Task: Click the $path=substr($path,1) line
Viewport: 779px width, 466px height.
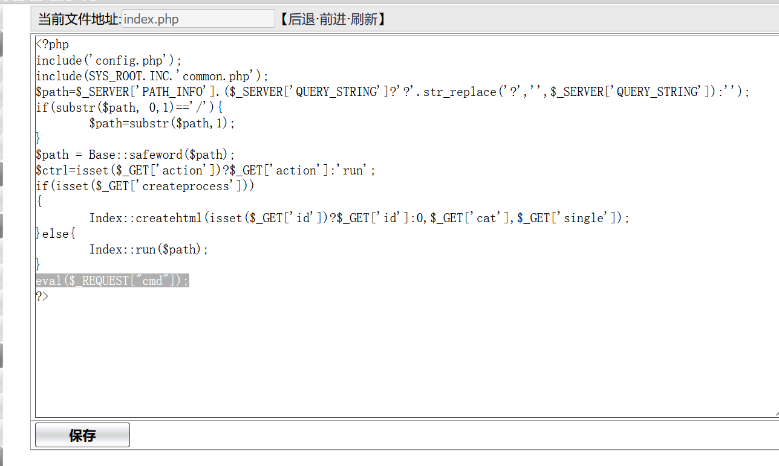Action: tap(161, 123)
